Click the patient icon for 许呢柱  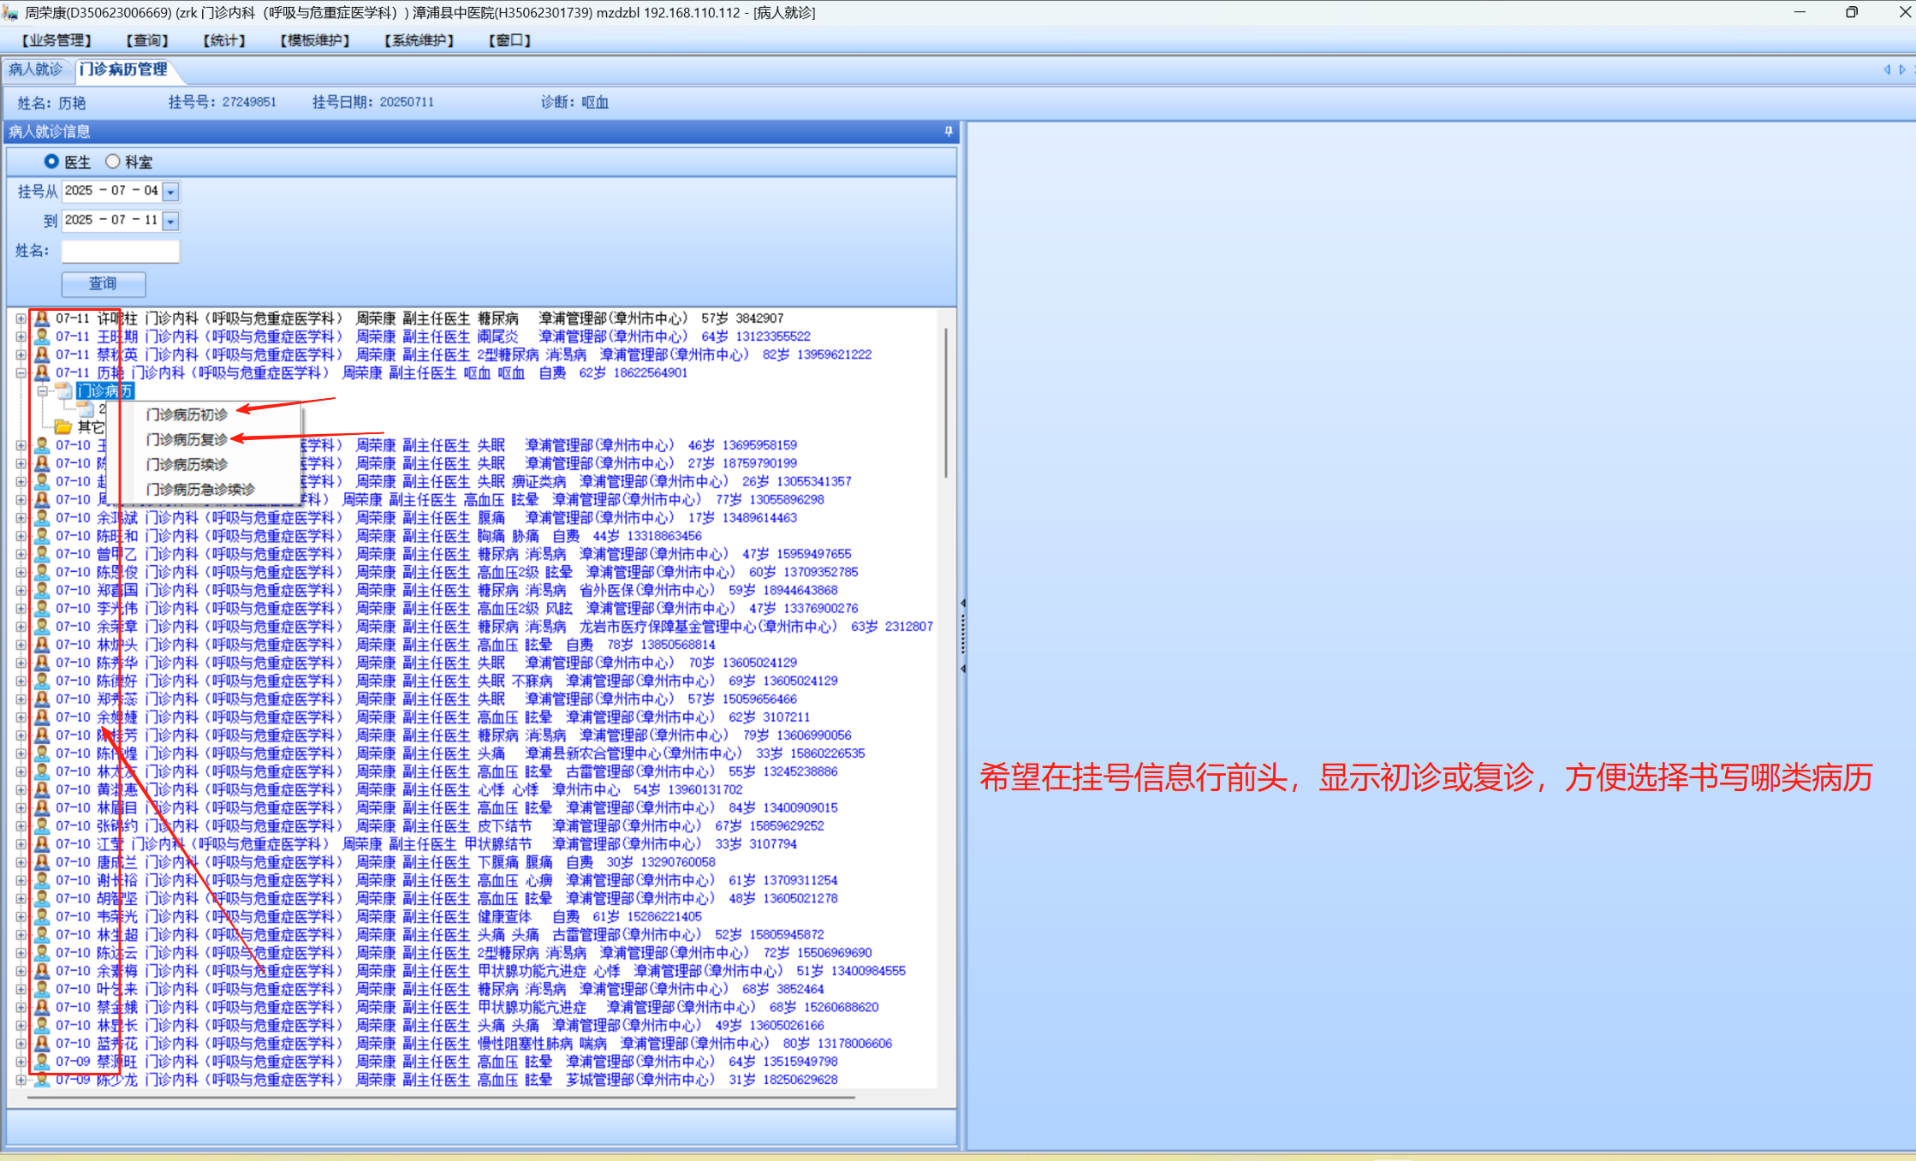tap(41, 319)
